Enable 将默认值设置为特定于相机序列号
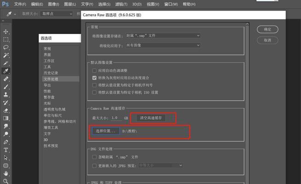 point(94,85)
